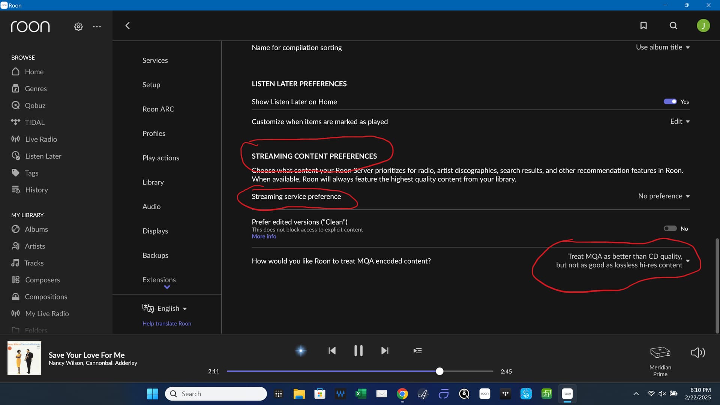Screen dimensions: 720x405
Task: Open user profile avatar J
Action: tap(703, 25)
